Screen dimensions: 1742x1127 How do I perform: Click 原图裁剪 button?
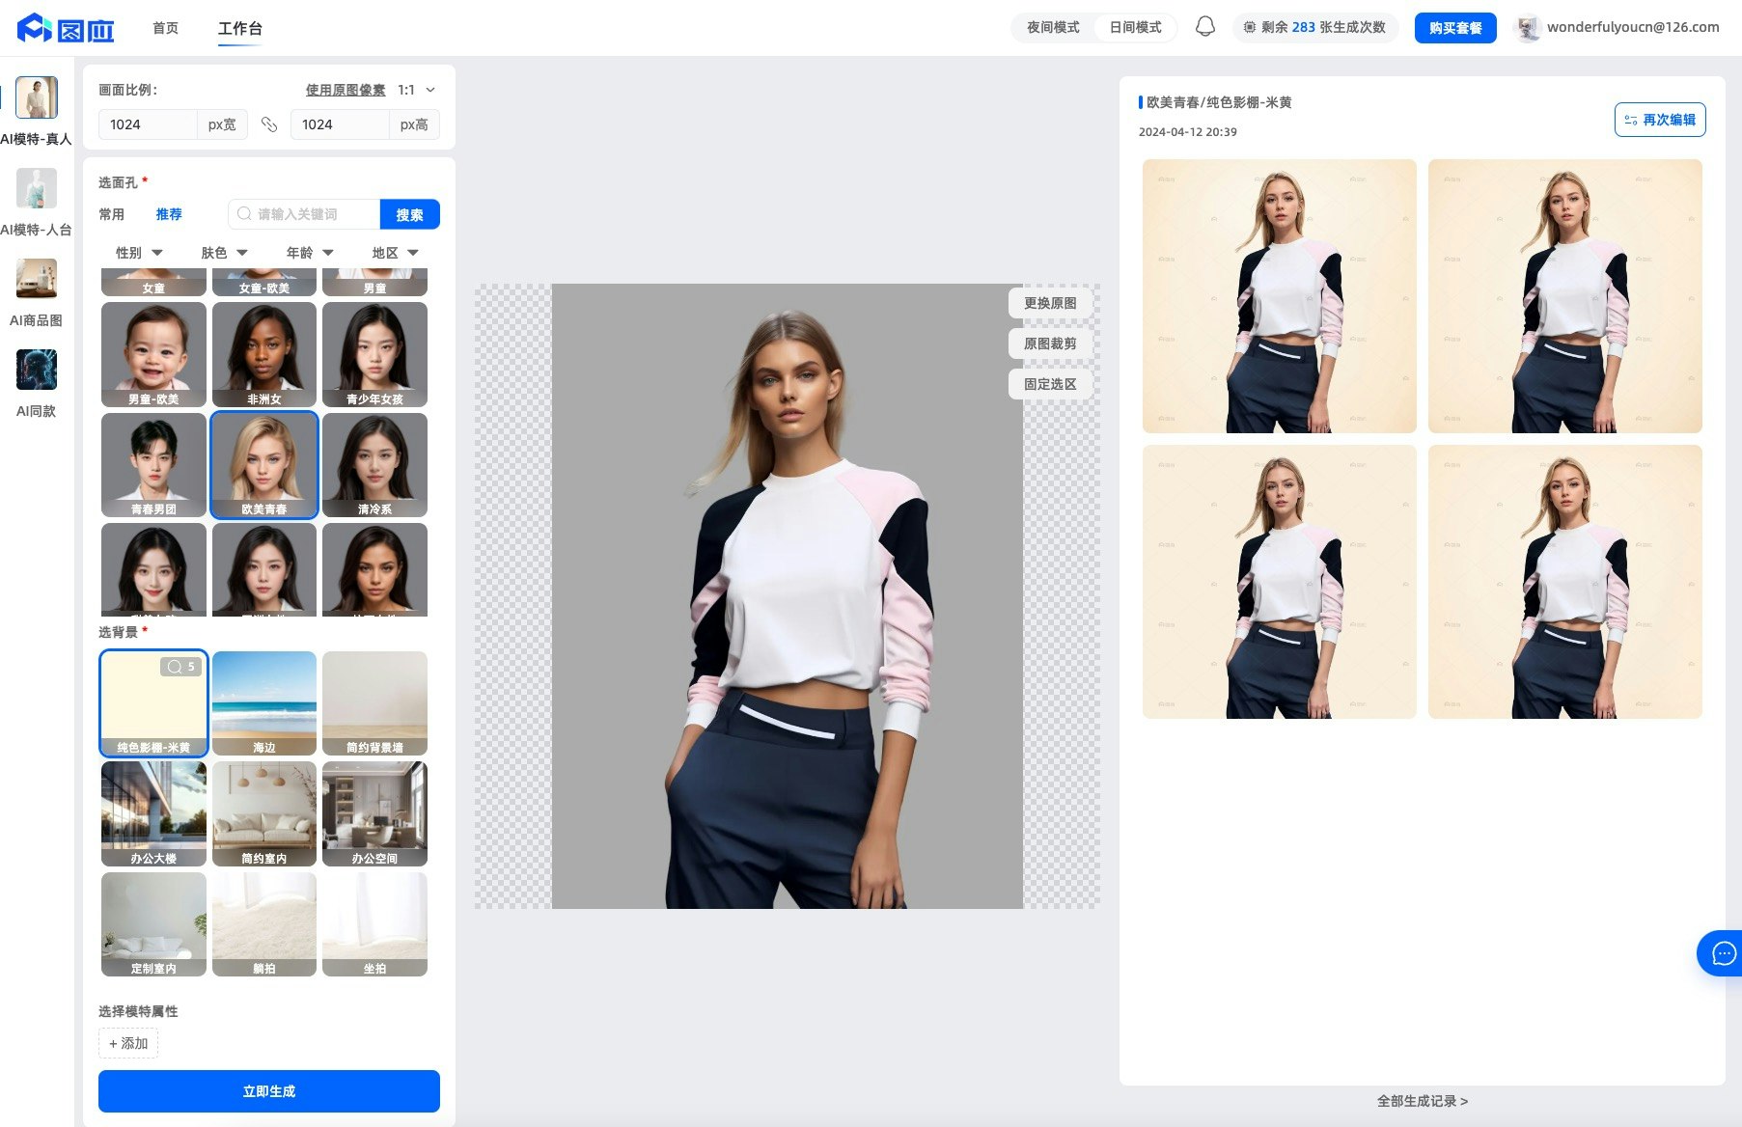click(1050, 344)
